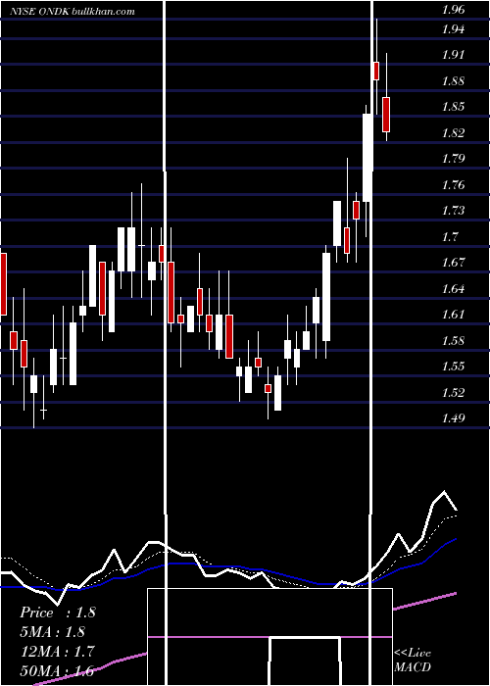490x686 pixels.
Task: Click the 1.7 price axis label
Action: pyautogui.click(x=449, y=237)
